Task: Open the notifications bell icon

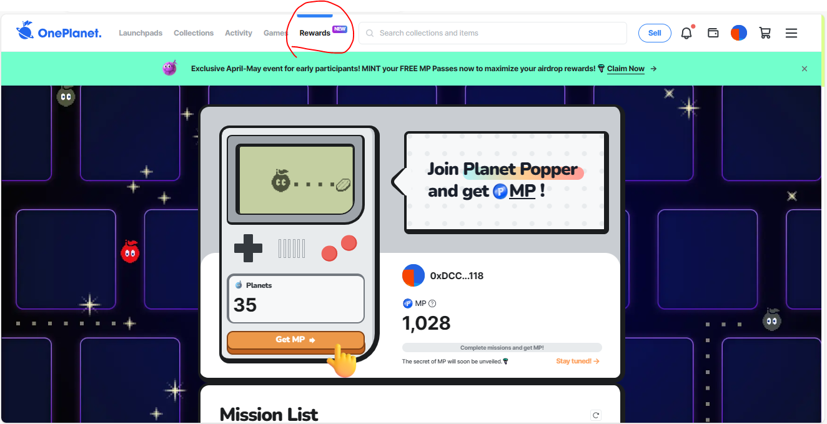Action: (x=686, y=33)
